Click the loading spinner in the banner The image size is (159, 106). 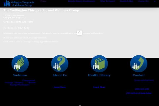79,33
